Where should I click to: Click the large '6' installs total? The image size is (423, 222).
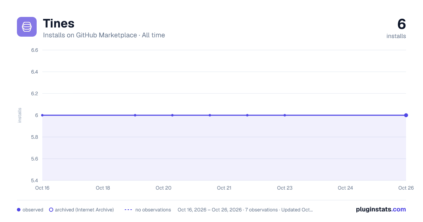click(401, 24)
